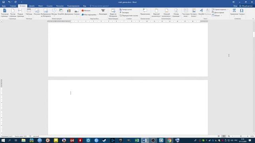Adjust the zoom slider in status bar
Image resolution: width=255 pixels, height=143 pixels.
(241, 136)
